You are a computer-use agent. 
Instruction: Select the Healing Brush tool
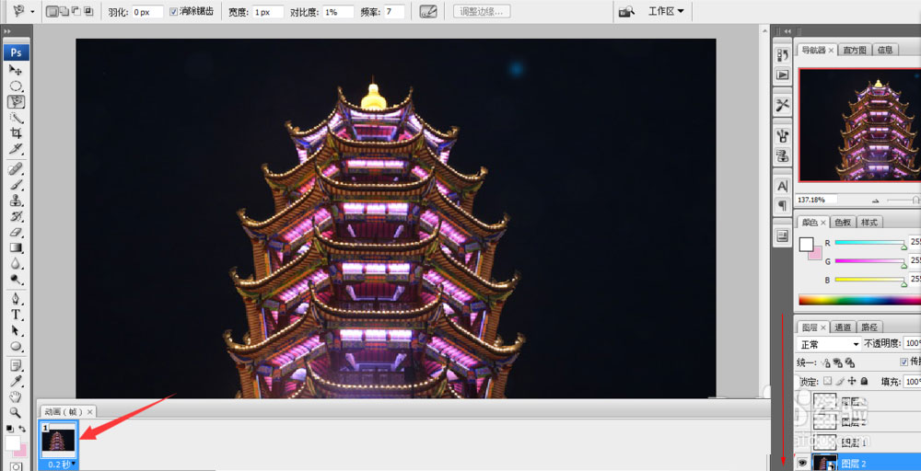tap(16, 169)
